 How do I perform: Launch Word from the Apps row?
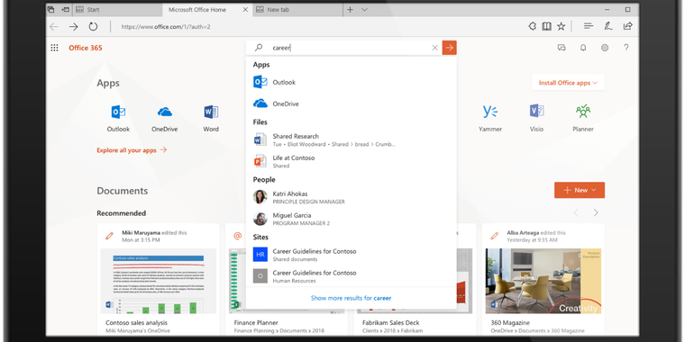211,118
